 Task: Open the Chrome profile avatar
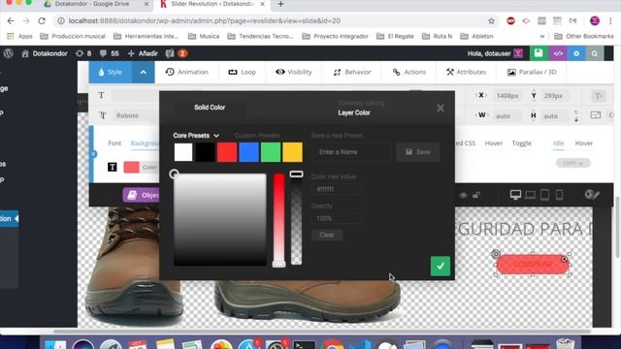[595, 21]
